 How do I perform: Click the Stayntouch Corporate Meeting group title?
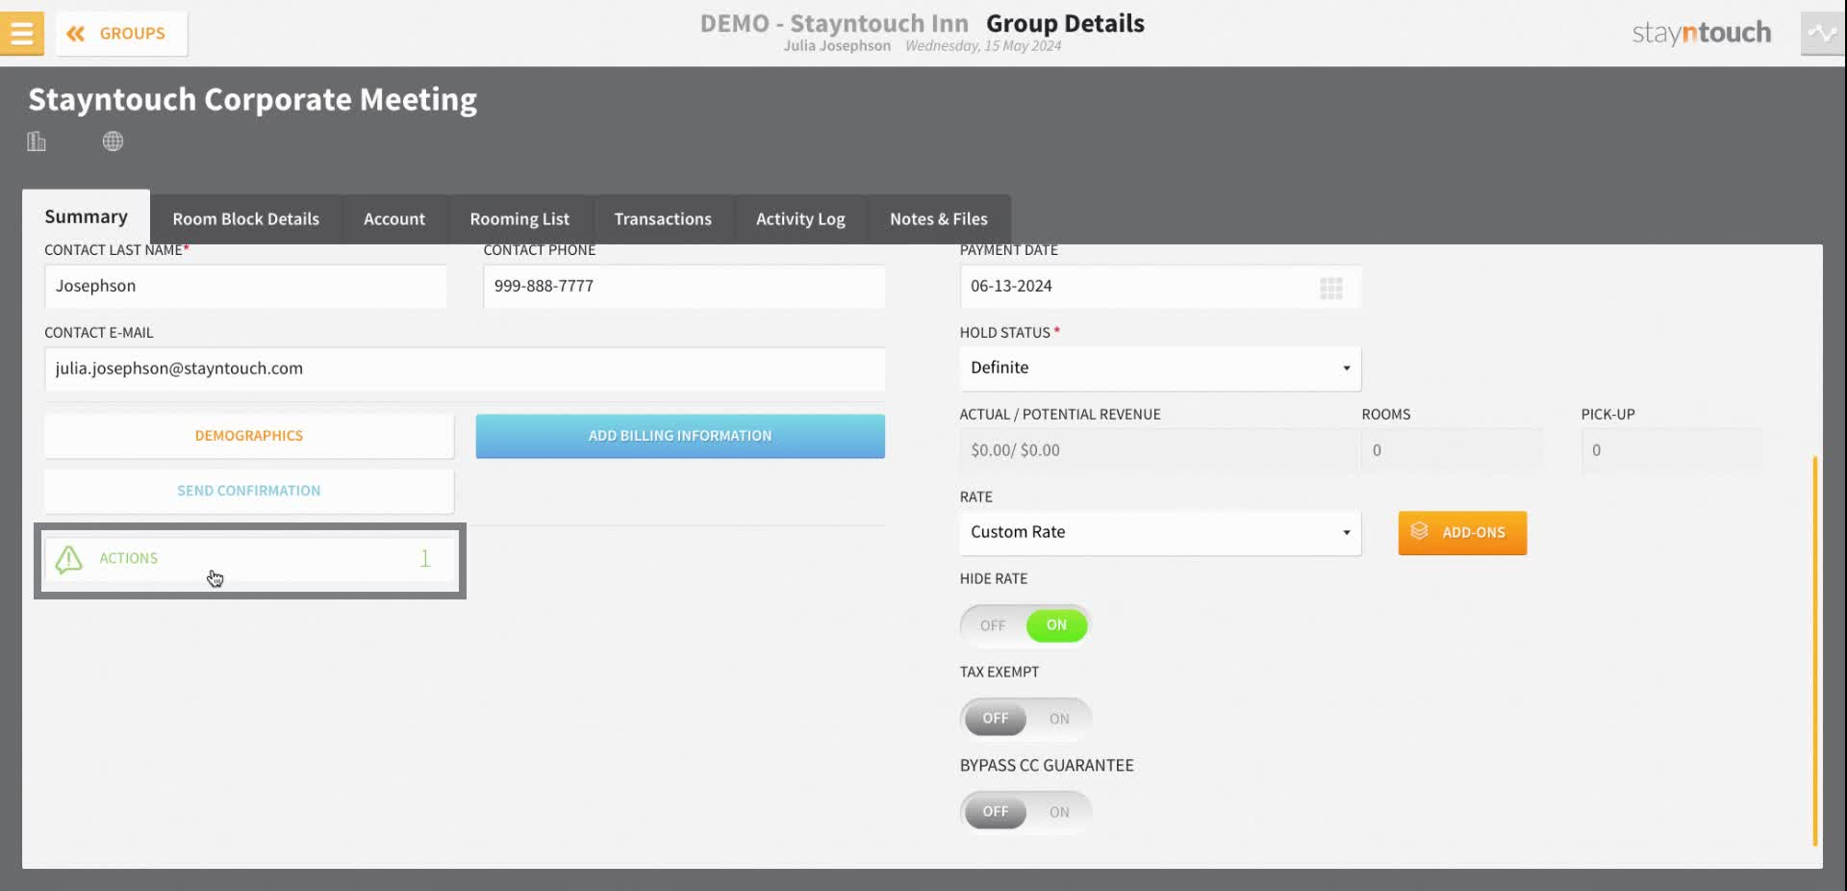click(253, 100)
